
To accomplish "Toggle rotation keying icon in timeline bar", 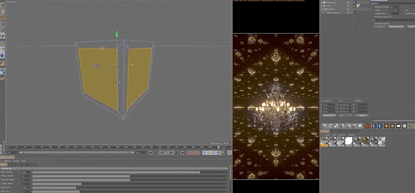I will click(x=214, y=153).
